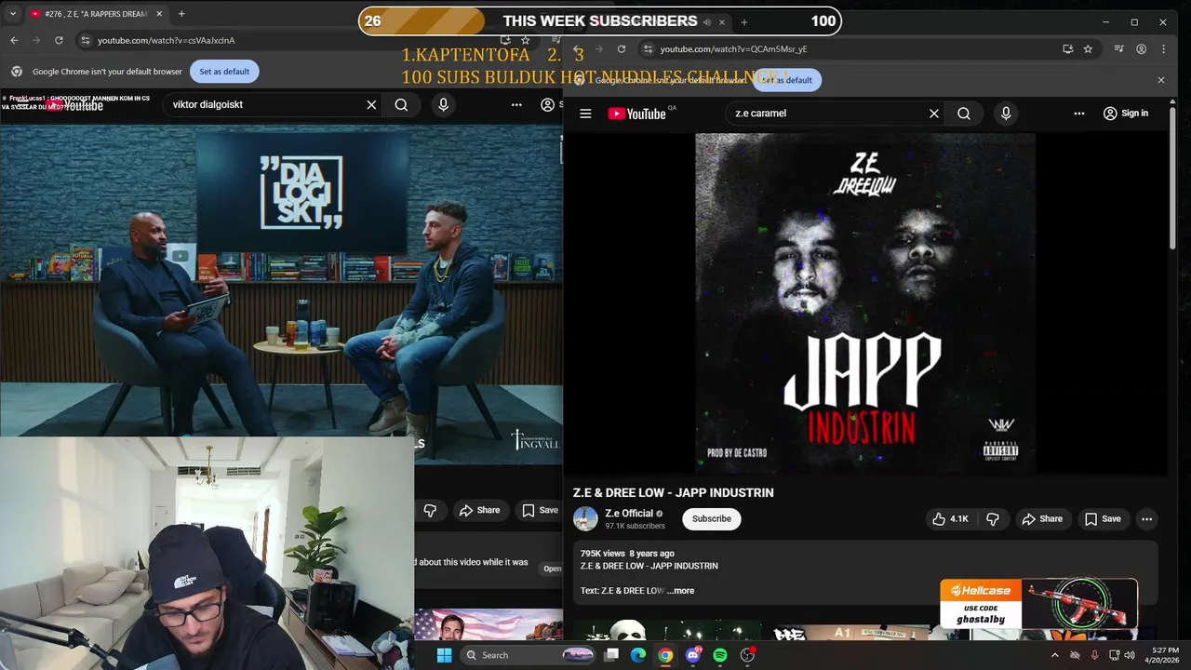Go to YouTube home via logo in right window
The height and width of the screenshot is (670, 1191).
point(637,114)
